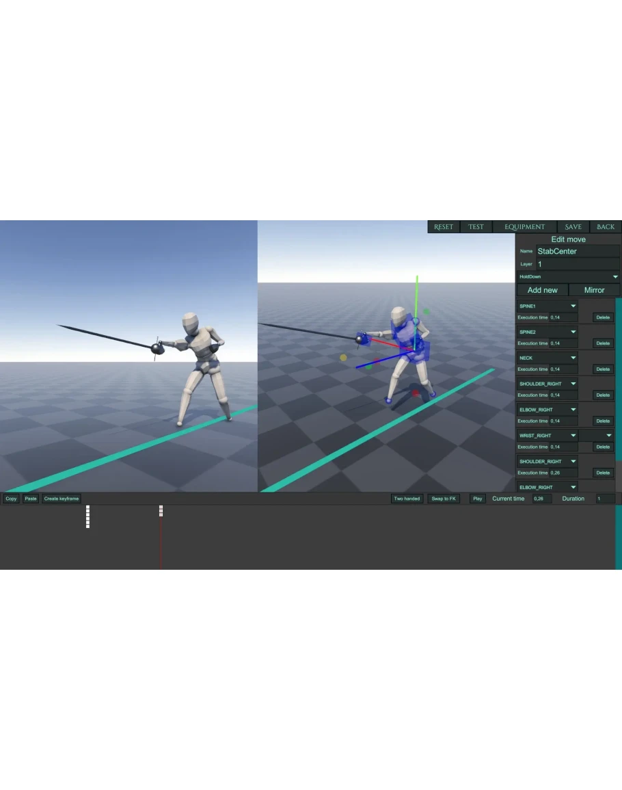Toggle Swap to FK mode
622x790 pixels.
point(444,499)
